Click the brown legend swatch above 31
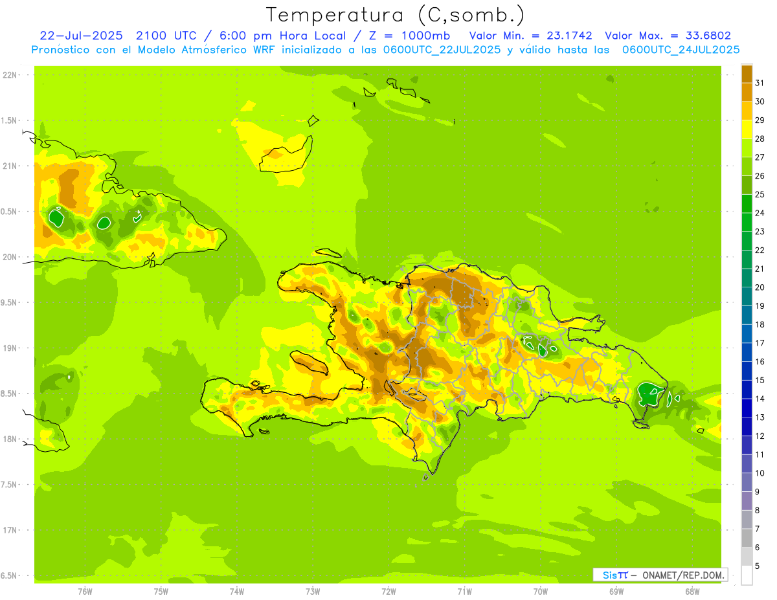The width and height of the screenshot is (777, 600). [x=747, y=73]
